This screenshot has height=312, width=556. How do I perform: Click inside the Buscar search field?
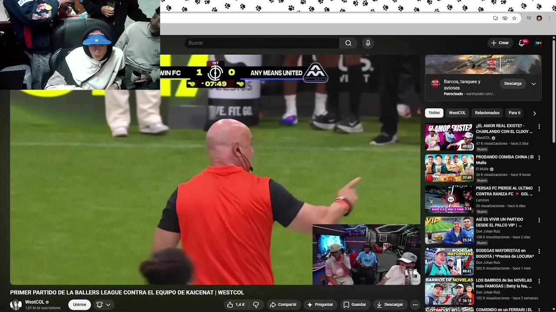click(x=262, y=43)
